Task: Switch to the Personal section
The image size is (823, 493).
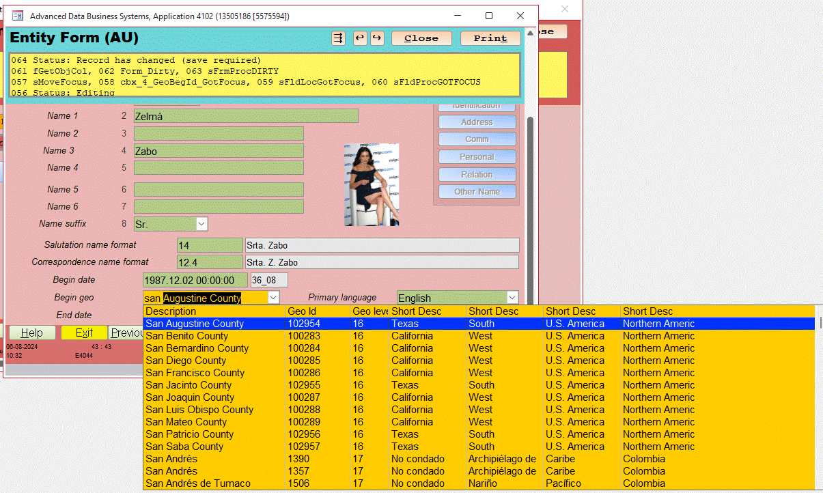Action: click(x=477, y=156)
